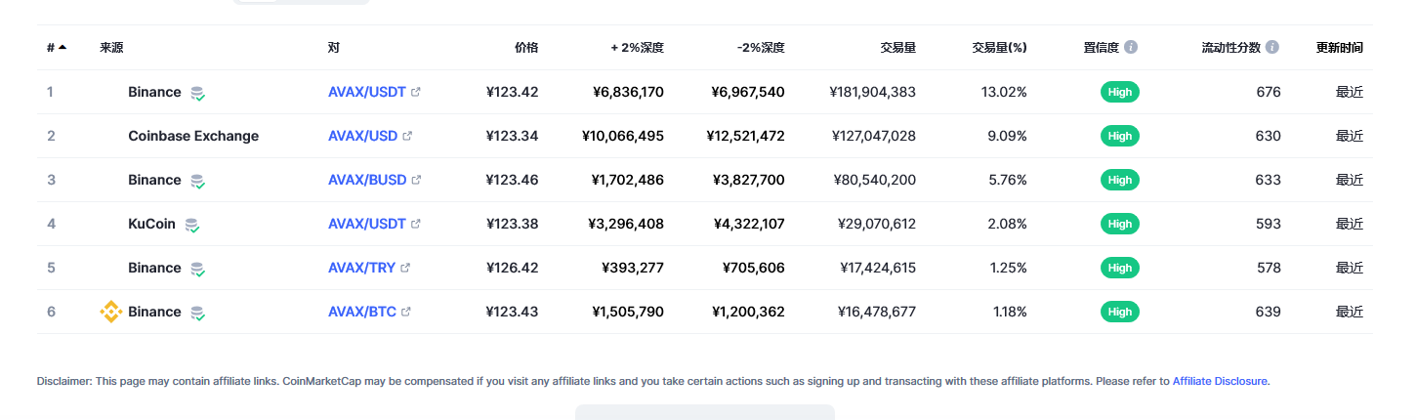This screenshot has width=1416, height=420.
Task: Open the Affiliate Disclosure link
Action: pos(1220,381)
